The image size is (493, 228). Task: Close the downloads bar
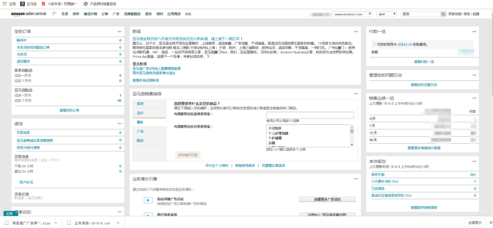coord(491,223)
